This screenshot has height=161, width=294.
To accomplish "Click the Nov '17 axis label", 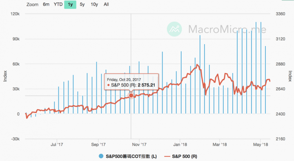I will pyautogui.click(x=139, y=145).
